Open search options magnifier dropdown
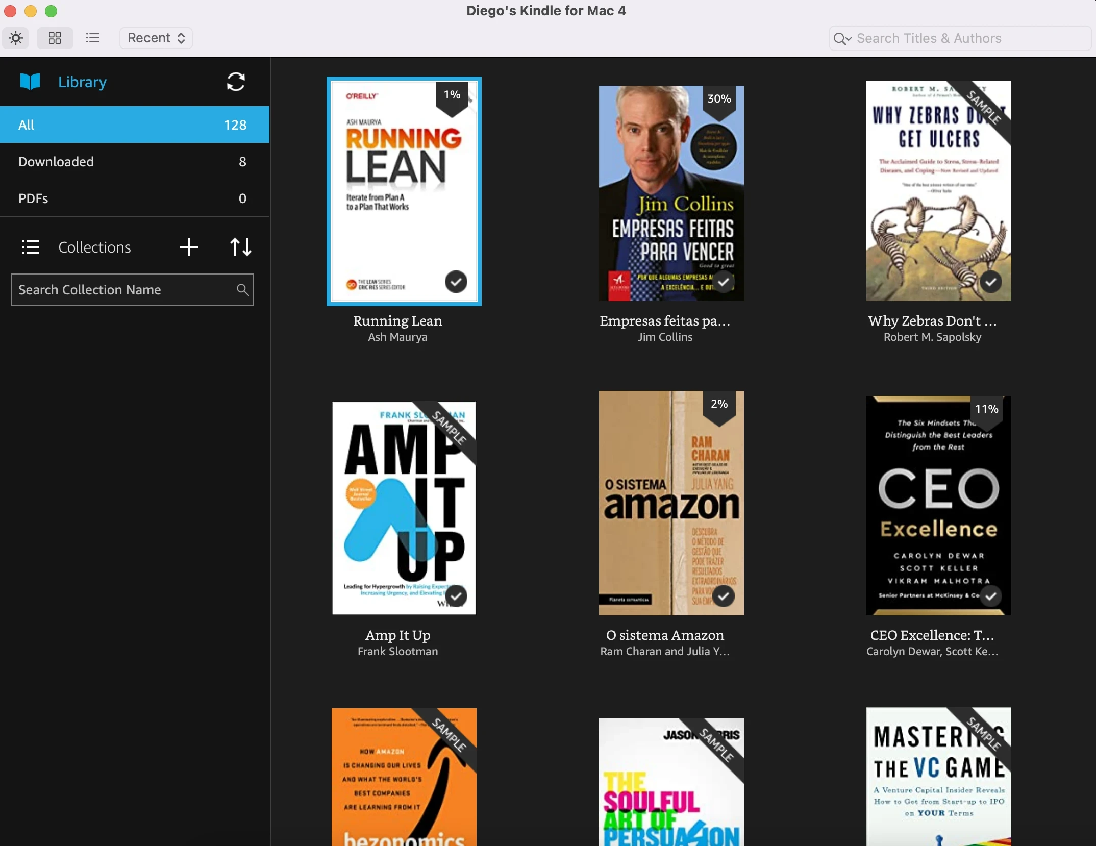Screen dimensions: 1096x846 click(842, 38)
